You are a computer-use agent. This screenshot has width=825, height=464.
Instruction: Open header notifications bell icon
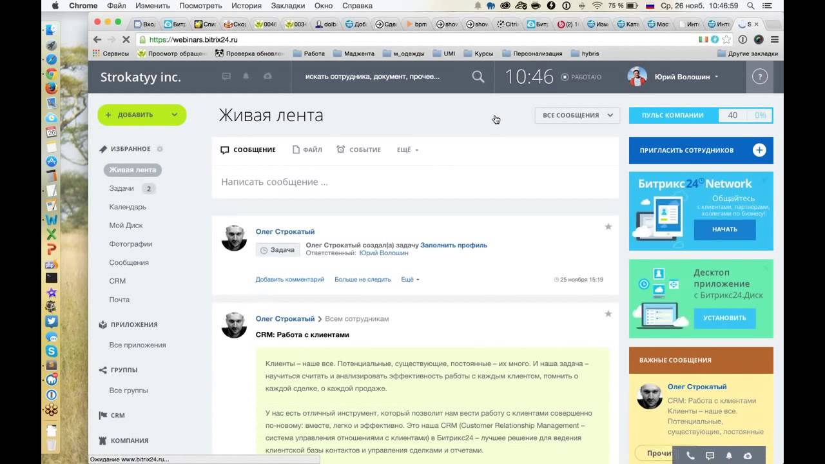point(246,76)
